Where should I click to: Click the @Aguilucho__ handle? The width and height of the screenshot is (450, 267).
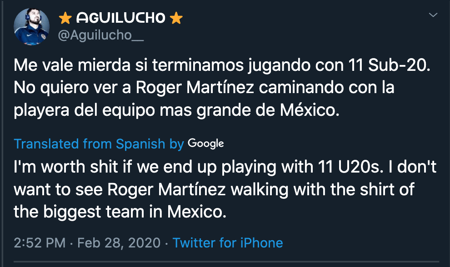pyautogui.click(x=101, y=36)
